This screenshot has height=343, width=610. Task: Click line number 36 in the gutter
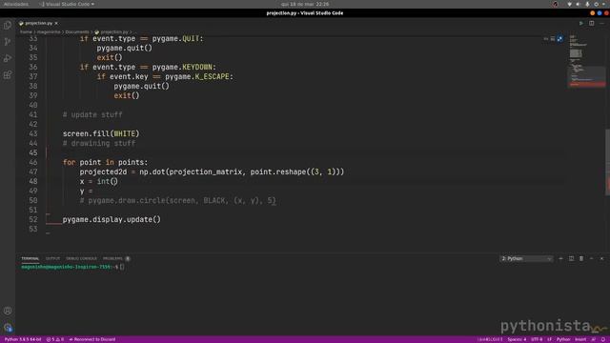coord(33,67)
